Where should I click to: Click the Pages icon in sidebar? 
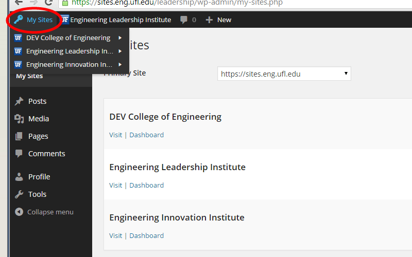(19, 136)
